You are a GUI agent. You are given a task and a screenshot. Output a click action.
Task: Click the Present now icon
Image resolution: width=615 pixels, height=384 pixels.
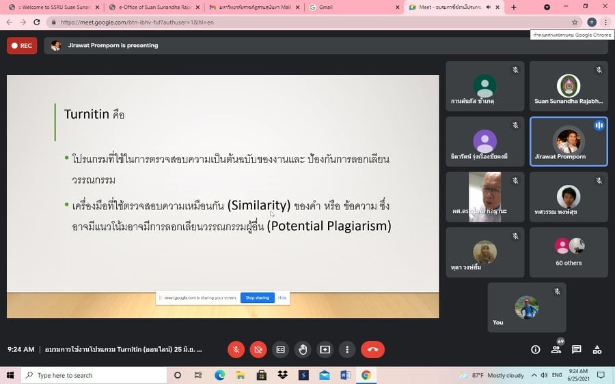(x=325, y=349)
